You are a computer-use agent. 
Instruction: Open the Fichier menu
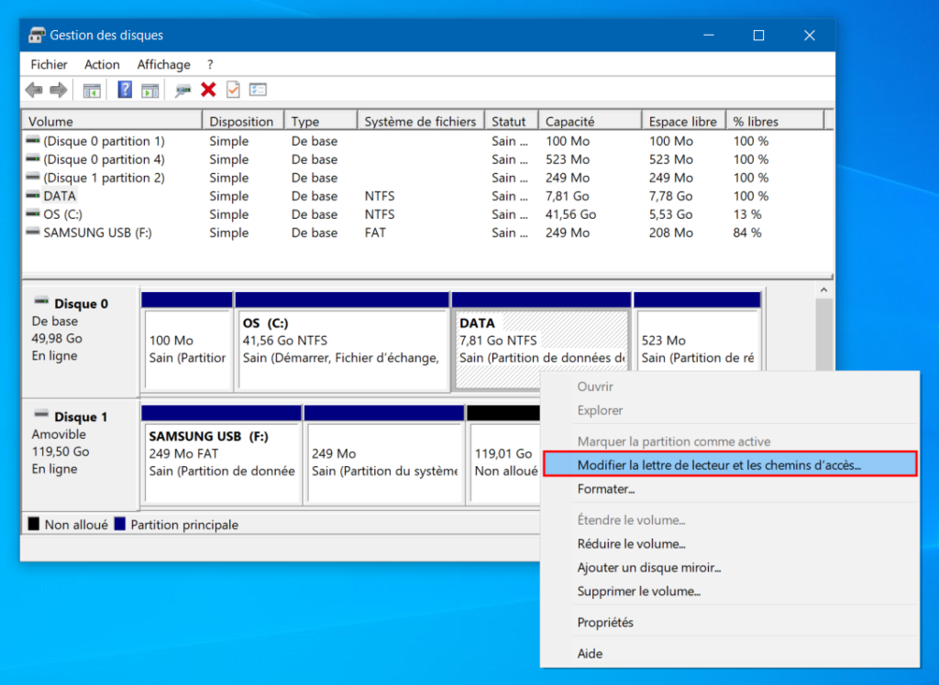pyautogui.click(x=50, y=65)
